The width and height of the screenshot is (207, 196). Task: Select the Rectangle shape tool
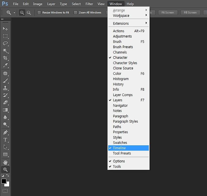(5, 154)
